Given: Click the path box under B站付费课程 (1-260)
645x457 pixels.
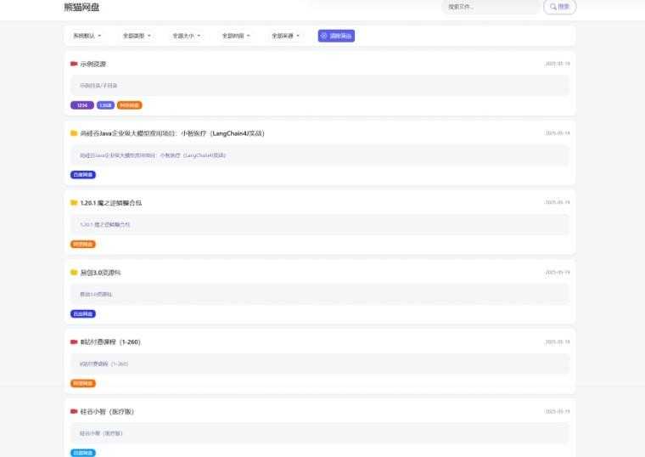Looking at the screenshot, I should tap(319, 364).
